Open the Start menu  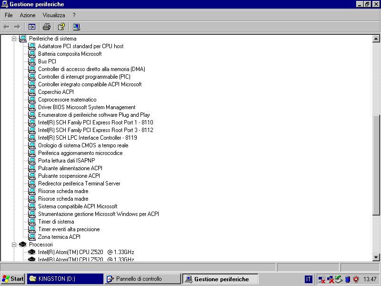[13, 279]
